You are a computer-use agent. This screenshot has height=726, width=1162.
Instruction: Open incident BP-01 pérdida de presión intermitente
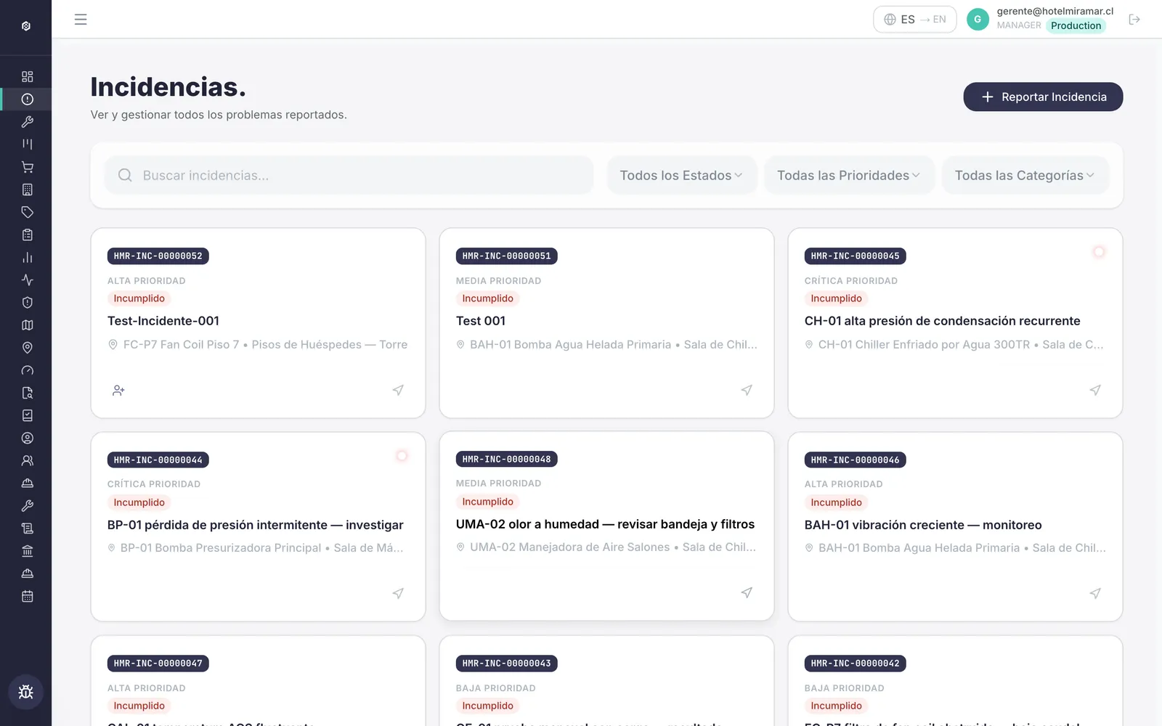pyautogui.click(x=256, y=525)
